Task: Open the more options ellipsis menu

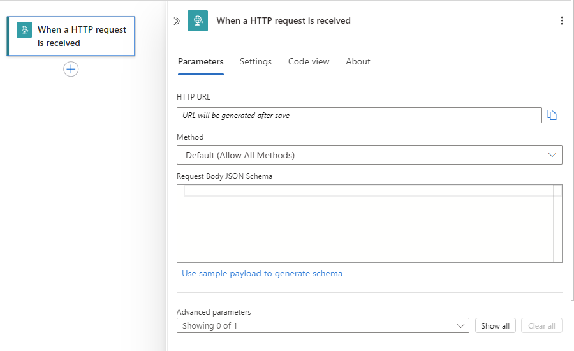Action: [x=561, y=21]
